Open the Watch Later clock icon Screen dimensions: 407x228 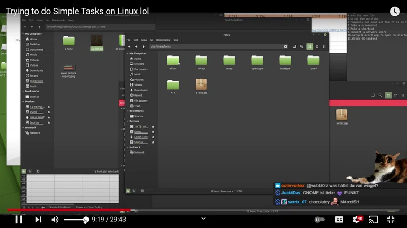click(395, 11)
